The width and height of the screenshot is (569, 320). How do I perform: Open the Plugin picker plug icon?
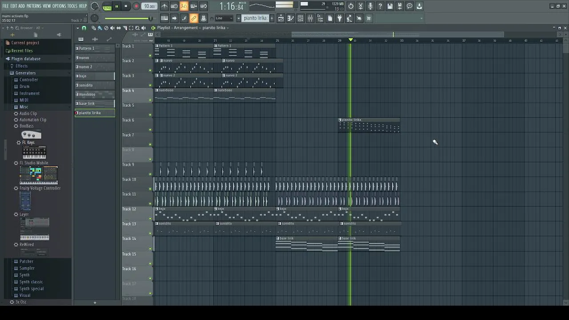tap(340, 18)
